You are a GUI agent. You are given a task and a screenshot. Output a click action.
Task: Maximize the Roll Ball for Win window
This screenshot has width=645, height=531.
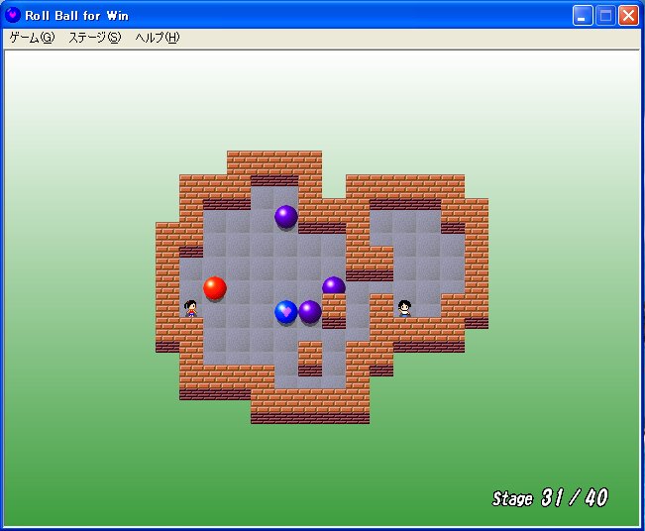point(604,15)
